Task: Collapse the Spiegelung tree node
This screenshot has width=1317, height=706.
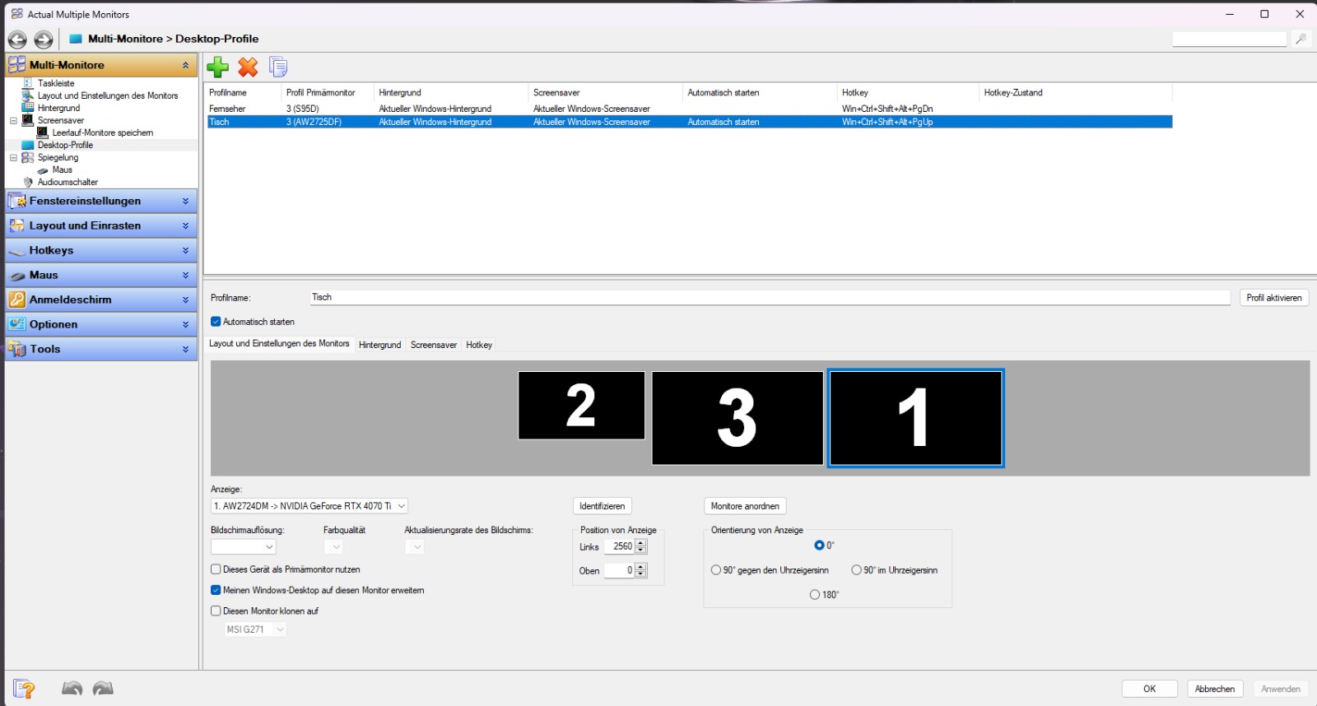Action: click(13, 157)
